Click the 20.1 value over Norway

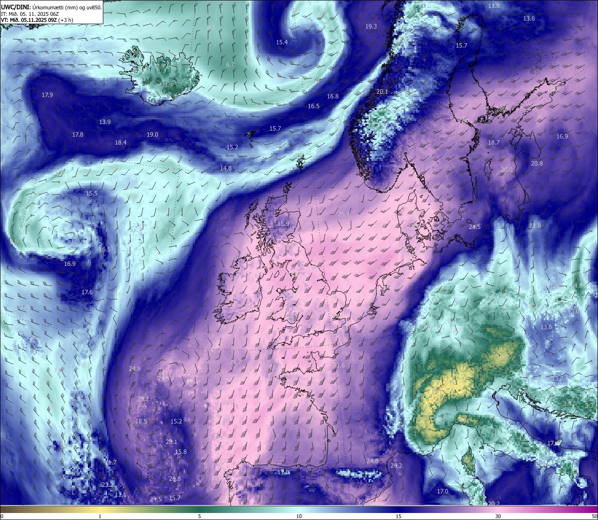pos(382,92)
